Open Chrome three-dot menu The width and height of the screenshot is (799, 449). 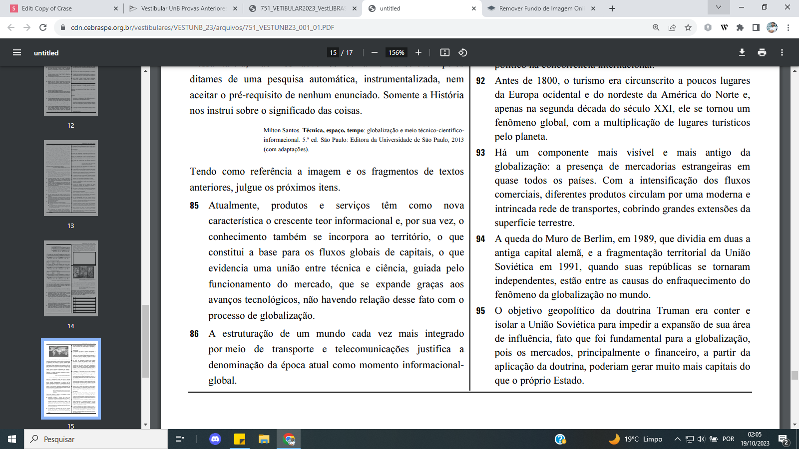[x=788, y=27]
